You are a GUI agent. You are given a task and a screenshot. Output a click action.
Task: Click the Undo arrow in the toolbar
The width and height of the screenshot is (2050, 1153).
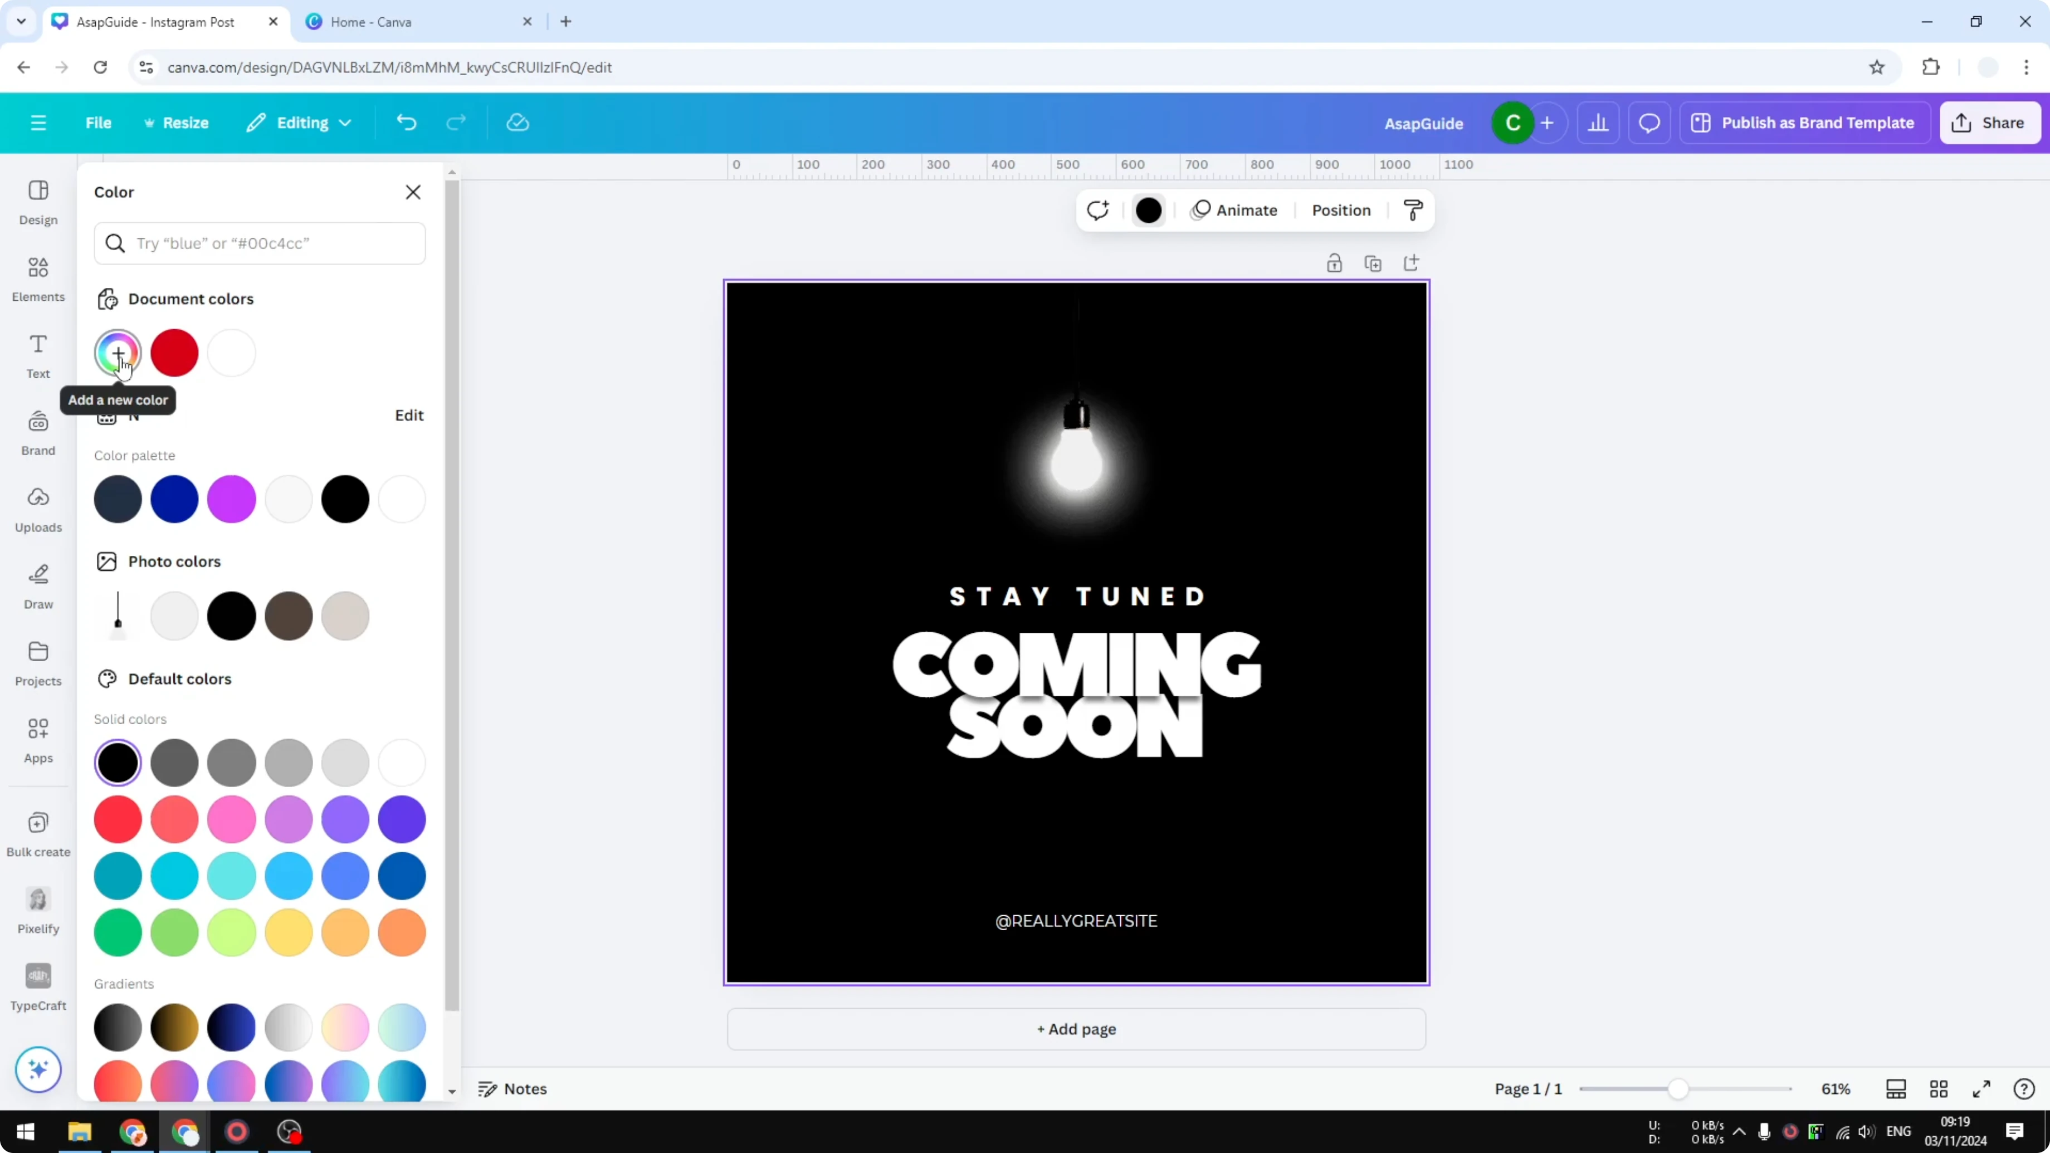pos(406,122)
